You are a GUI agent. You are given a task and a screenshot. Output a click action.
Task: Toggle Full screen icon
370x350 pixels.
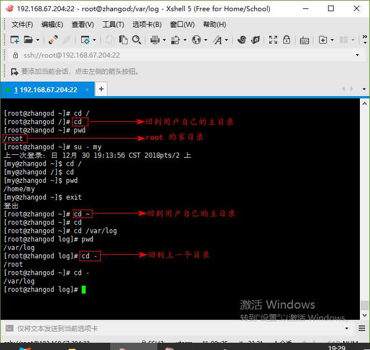coord(273,40)
